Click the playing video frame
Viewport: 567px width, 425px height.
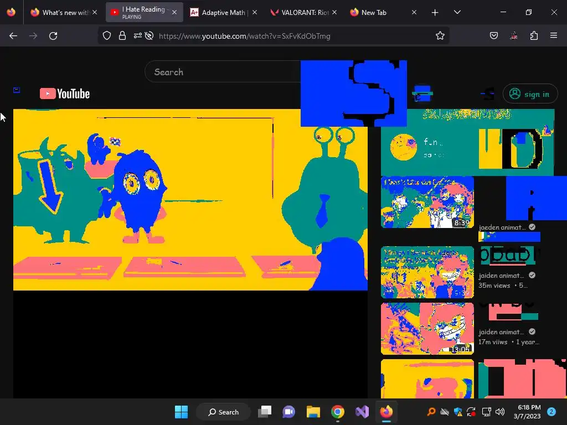pyautogui.click(x=190, y=199)
